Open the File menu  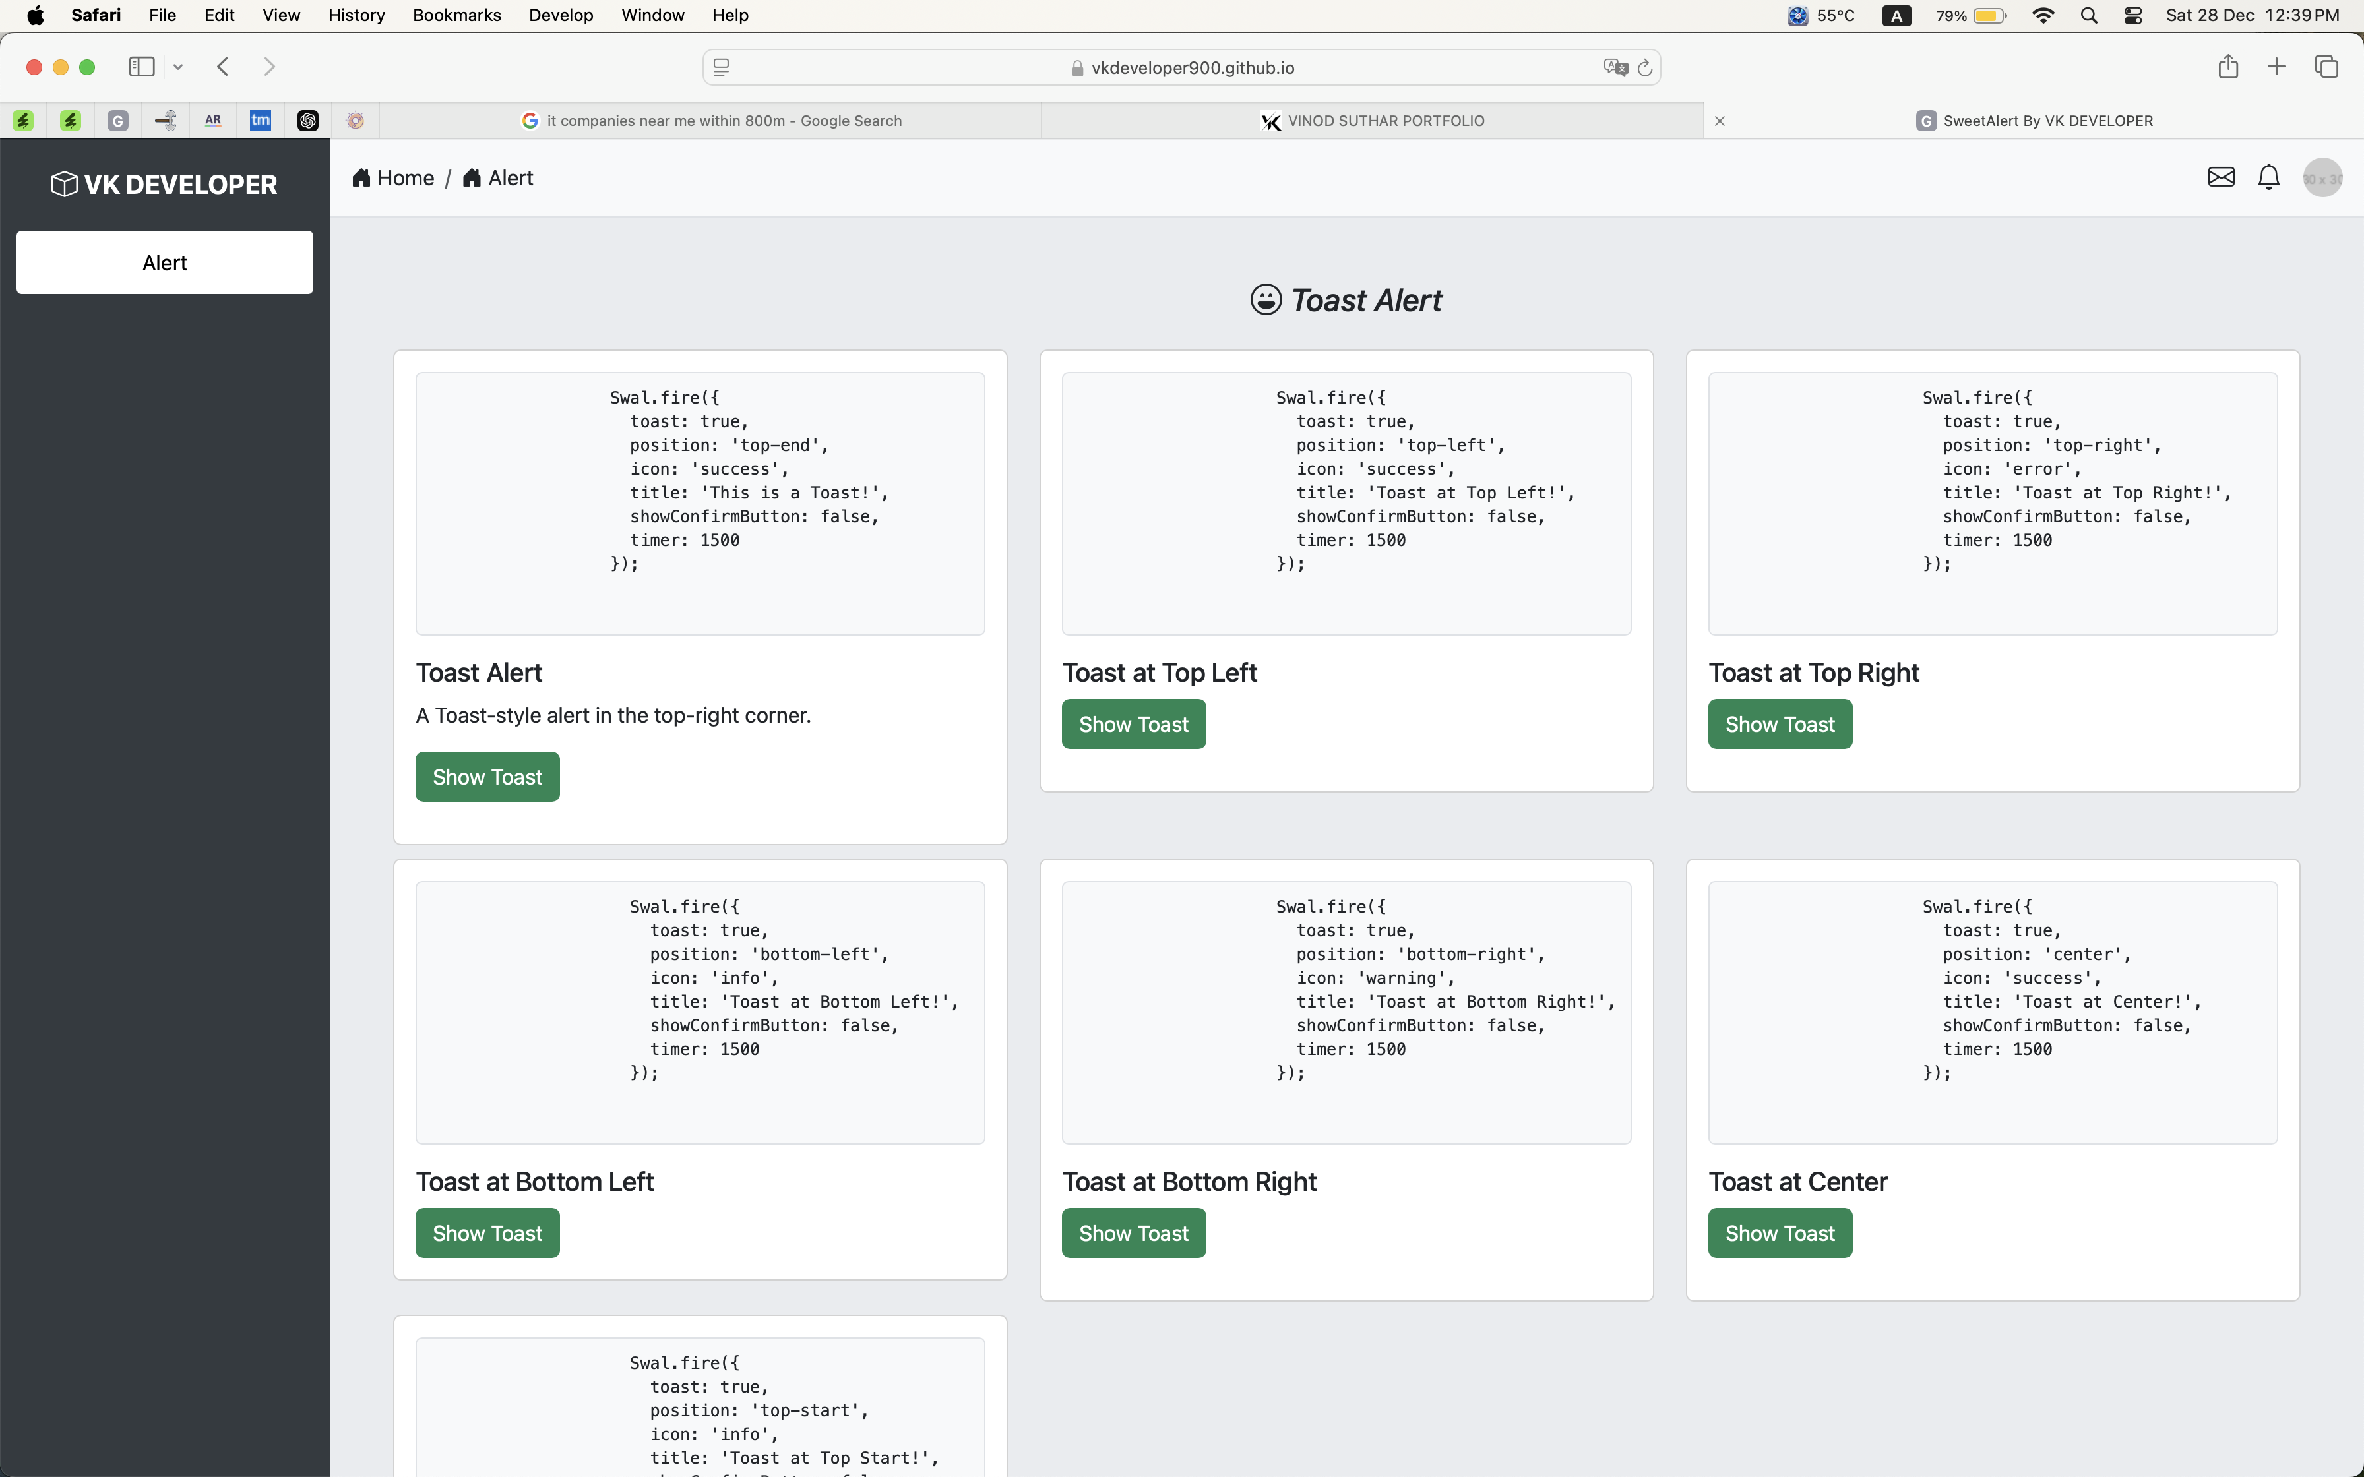(x=162, y=15)
